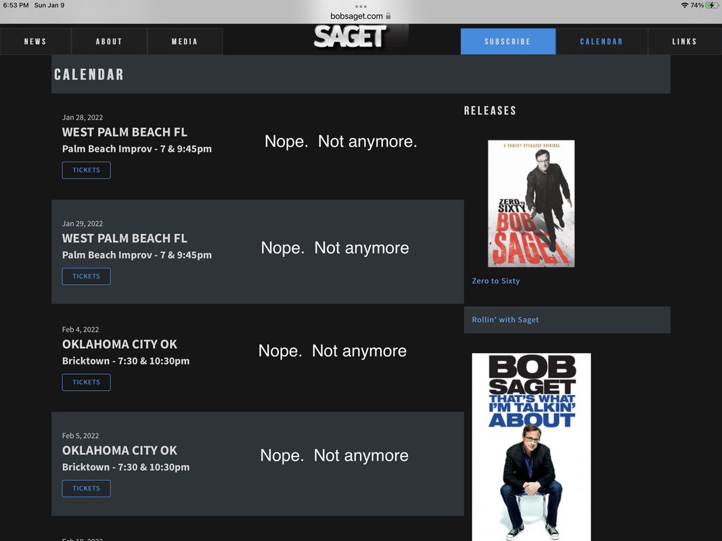
Task: Open the NEWS menu item
Action: point(35,41)
